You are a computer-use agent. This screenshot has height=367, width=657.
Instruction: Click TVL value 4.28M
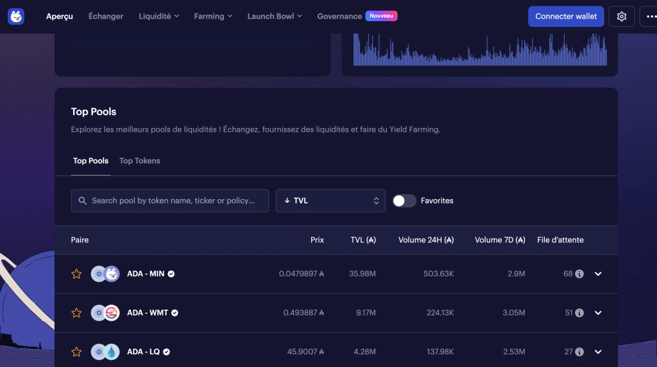[x=364, y=352]
